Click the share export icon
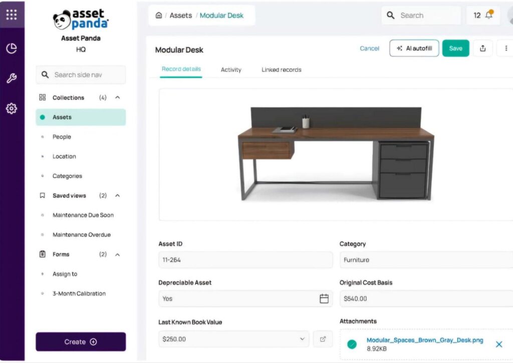This screenshot has height=363, width=513. (483, 49)
